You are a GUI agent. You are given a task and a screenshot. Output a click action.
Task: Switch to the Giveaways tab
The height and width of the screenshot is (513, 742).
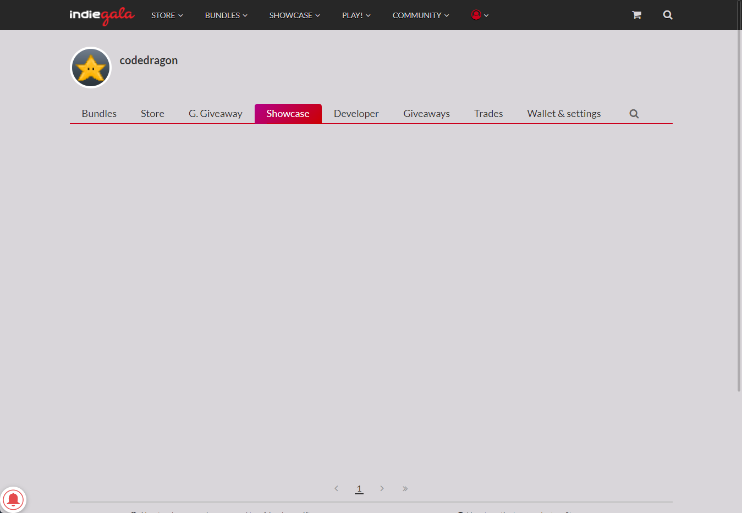(426, 114)
